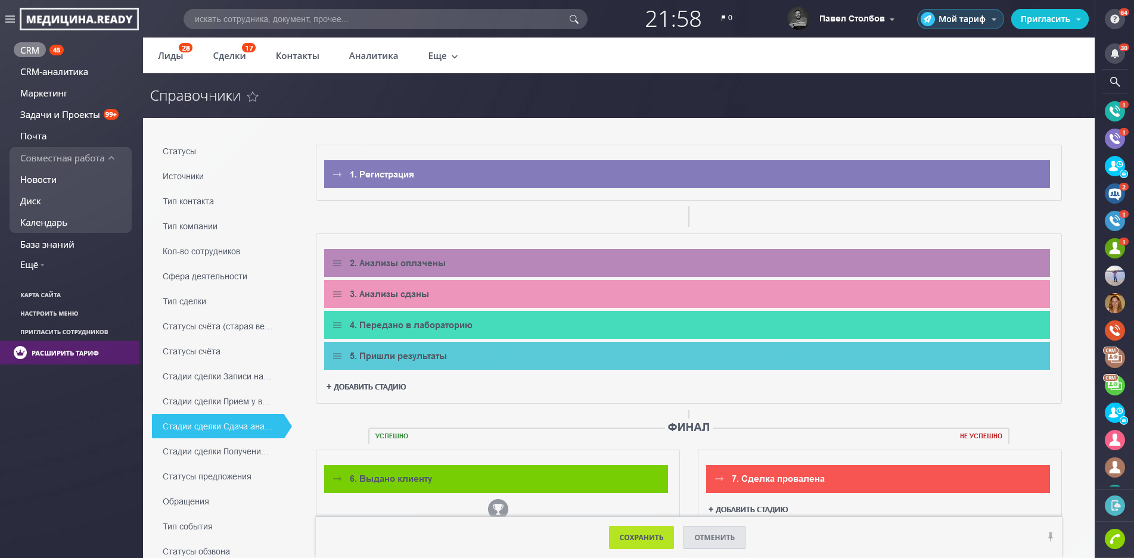Open the Мой тариф dropdown
Screen dimensions: 1134x558
click(960, 19)
